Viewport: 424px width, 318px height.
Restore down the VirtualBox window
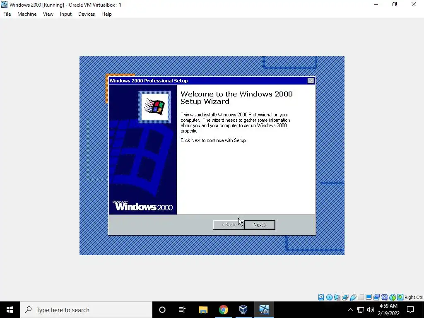pos(395,5)
